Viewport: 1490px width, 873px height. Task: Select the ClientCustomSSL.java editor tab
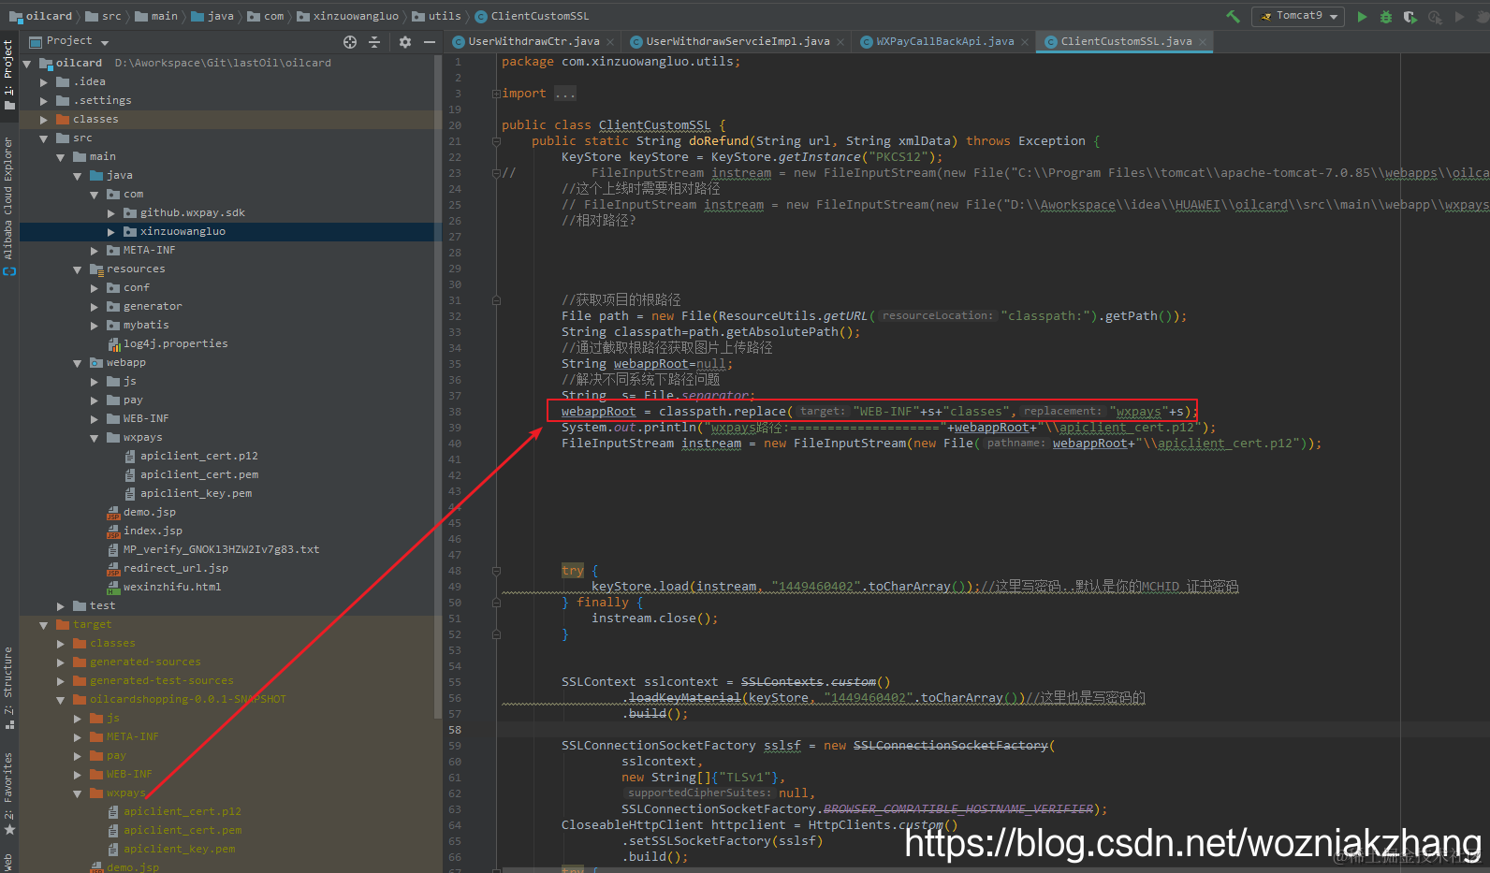coord(1126,41)
